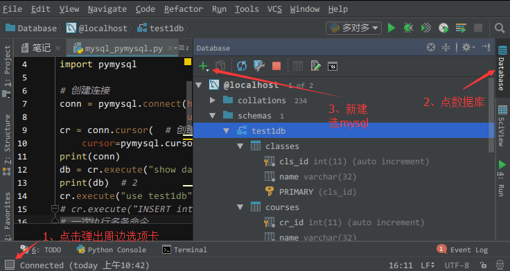Click the 16:11 cursor position indicator
Image resolution: width=510 pixels, height=271 pixels.
coord(401,265)
